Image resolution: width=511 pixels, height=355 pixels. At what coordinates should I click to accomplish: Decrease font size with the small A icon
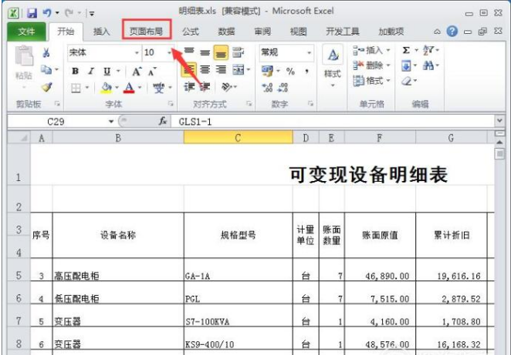click(152, 71)
